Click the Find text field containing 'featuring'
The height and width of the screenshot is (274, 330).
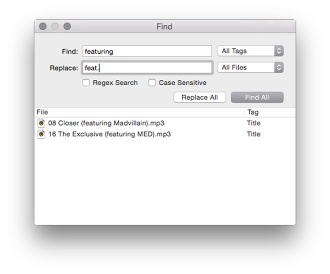click(147, 51)
